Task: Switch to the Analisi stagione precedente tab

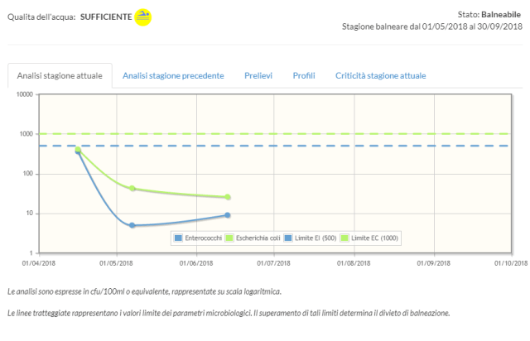Action: click(x=173, y=75)
